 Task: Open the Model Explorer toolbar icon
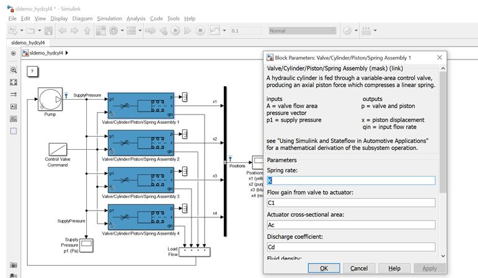click(x=131, y=30)
